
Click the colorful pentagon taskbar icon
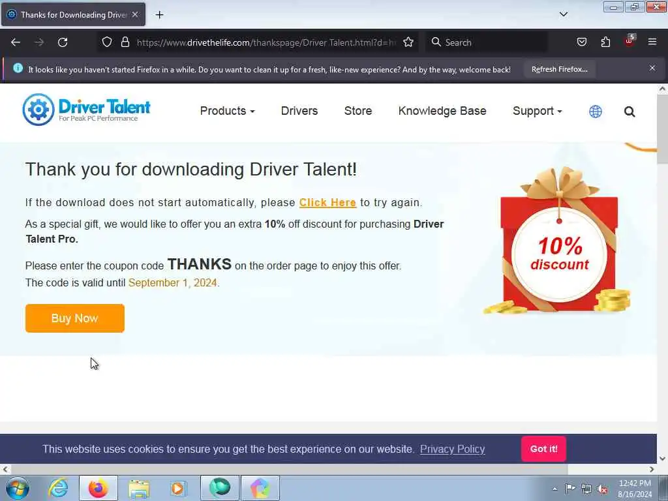click(260, 488)
